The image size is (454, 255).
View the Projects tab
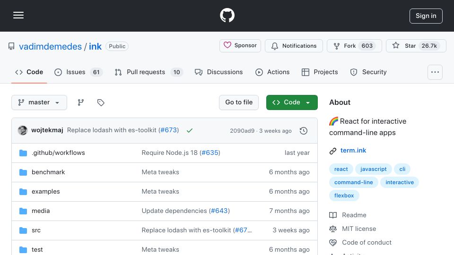[x=320, y=72]
